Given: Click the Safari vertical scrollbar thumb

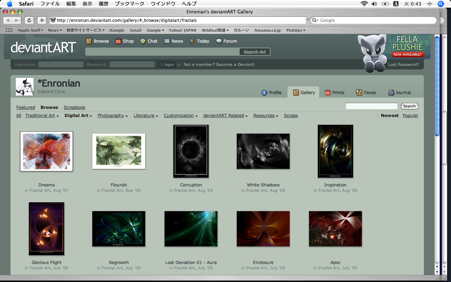Looking at the screenshot, I should (437, 86).
